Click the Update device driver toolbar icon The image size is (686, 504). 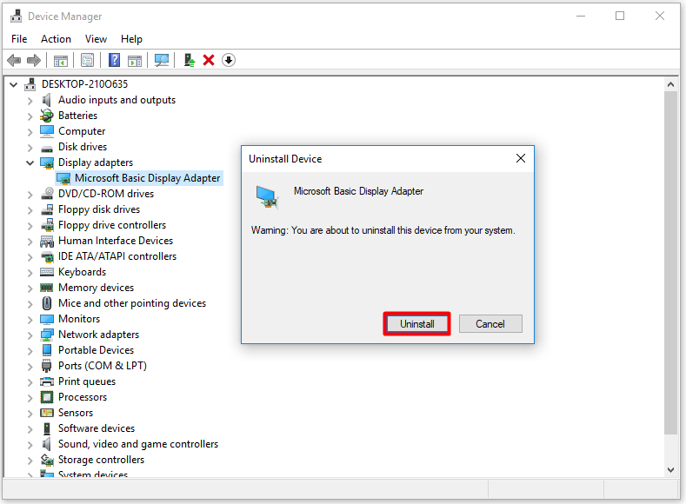[x=189, y=60]
